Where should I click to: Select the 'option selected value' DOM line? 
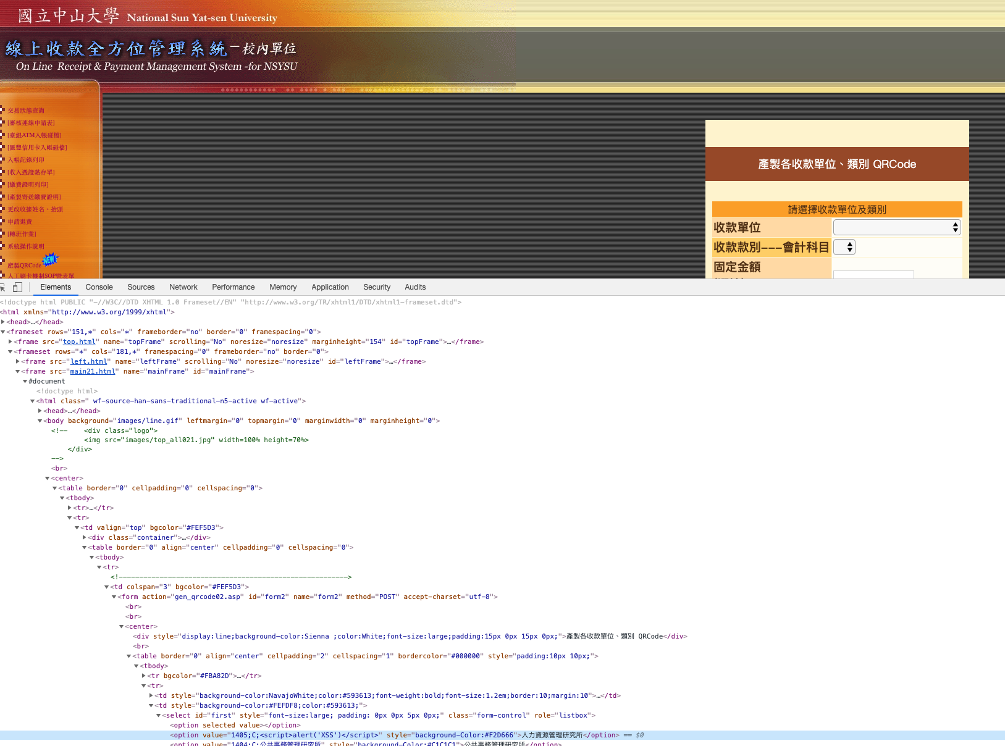[235, 725]
